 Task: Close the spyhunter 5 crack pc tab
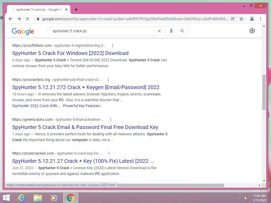click(66, 10)
